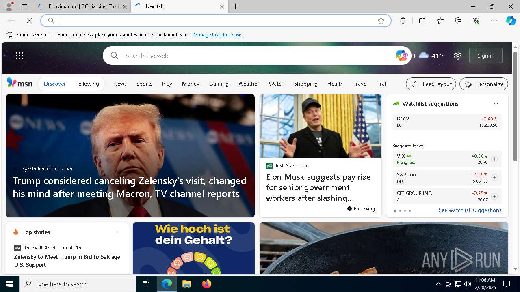Open the Shopping category
Image resolution: width=520 pixels, height=292 pixels.
click(306, 84)
